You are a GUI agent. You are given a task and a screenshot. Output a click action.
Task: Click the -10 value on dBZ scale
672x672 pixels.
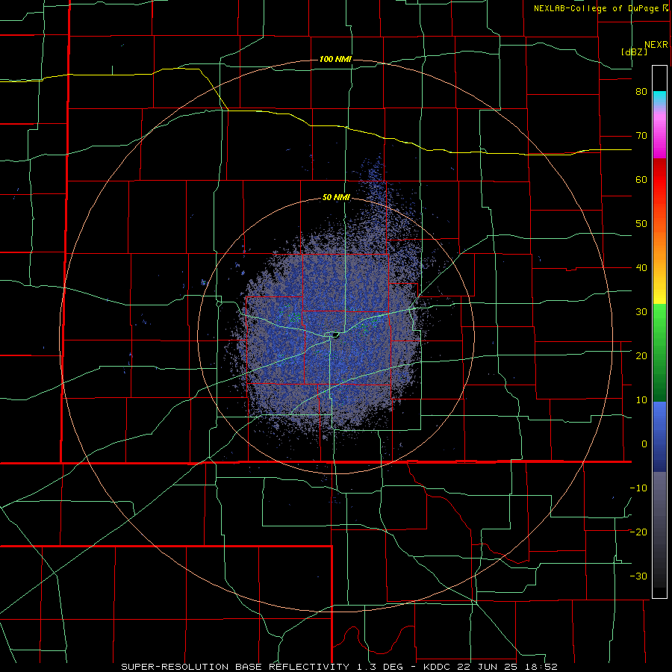pos(638,488)
